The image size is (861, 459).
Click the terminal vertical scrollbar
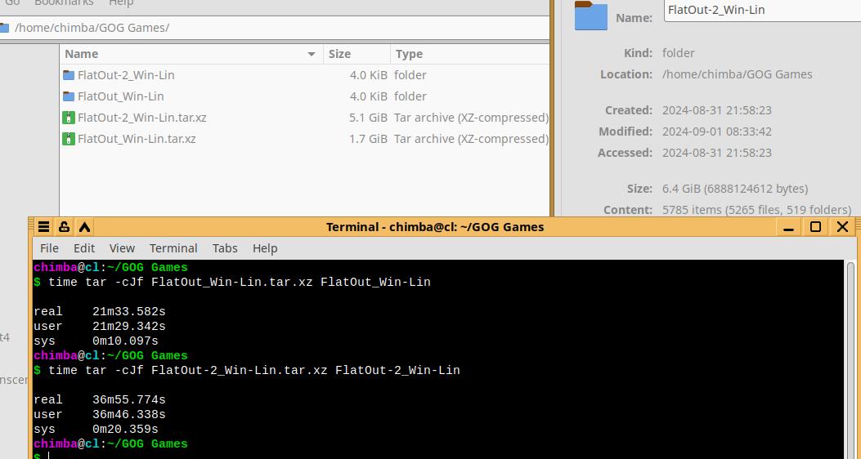(x=851, y=359)
